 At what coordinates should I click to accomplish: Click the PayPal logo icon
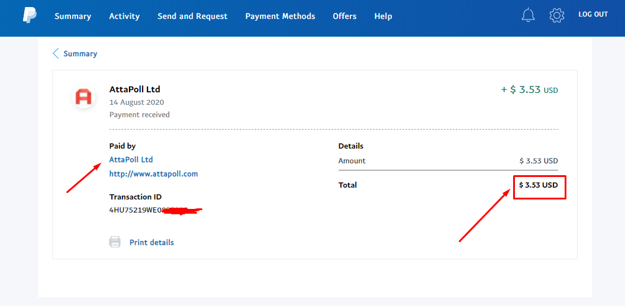(30, 15)
